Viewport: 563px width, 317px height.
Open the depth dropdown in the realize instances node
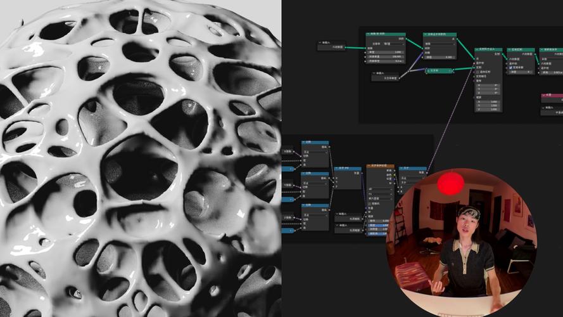[521, 72]
